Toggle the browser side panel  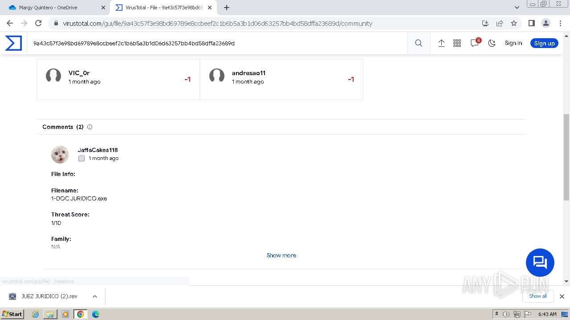click(531, 23)
